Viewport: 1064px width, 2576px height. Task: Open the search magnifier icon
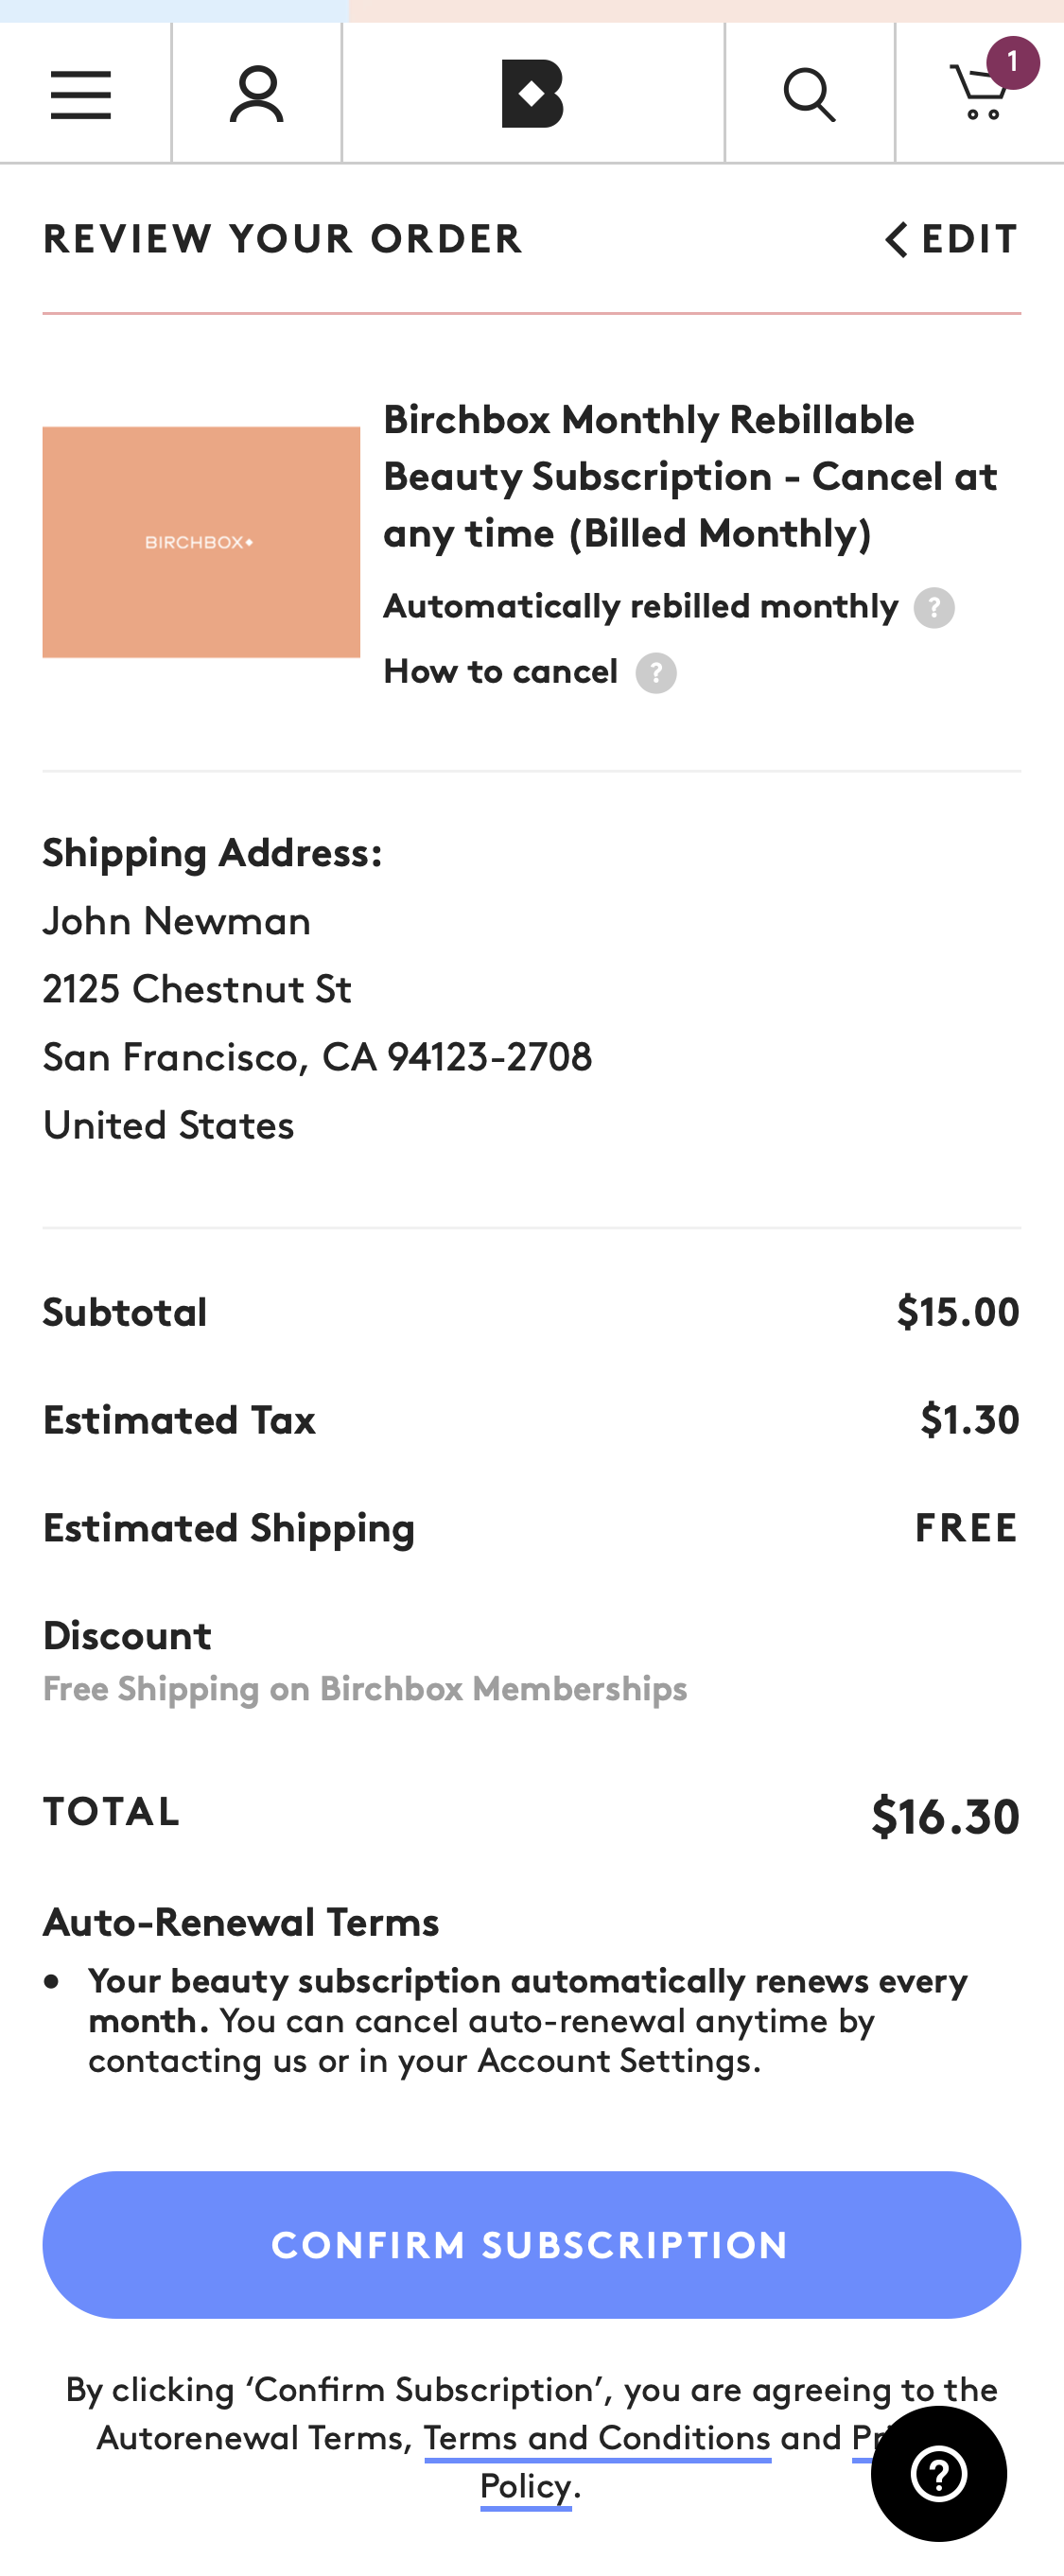[x=809, y=94]
